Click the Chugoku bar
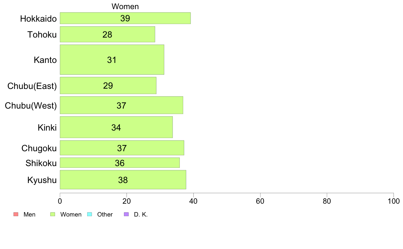This screenshot has width=403, height=249. 122,148
